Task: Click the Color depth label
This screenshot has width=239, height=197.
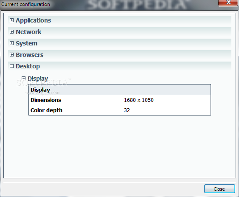Action: pos(47,110)
